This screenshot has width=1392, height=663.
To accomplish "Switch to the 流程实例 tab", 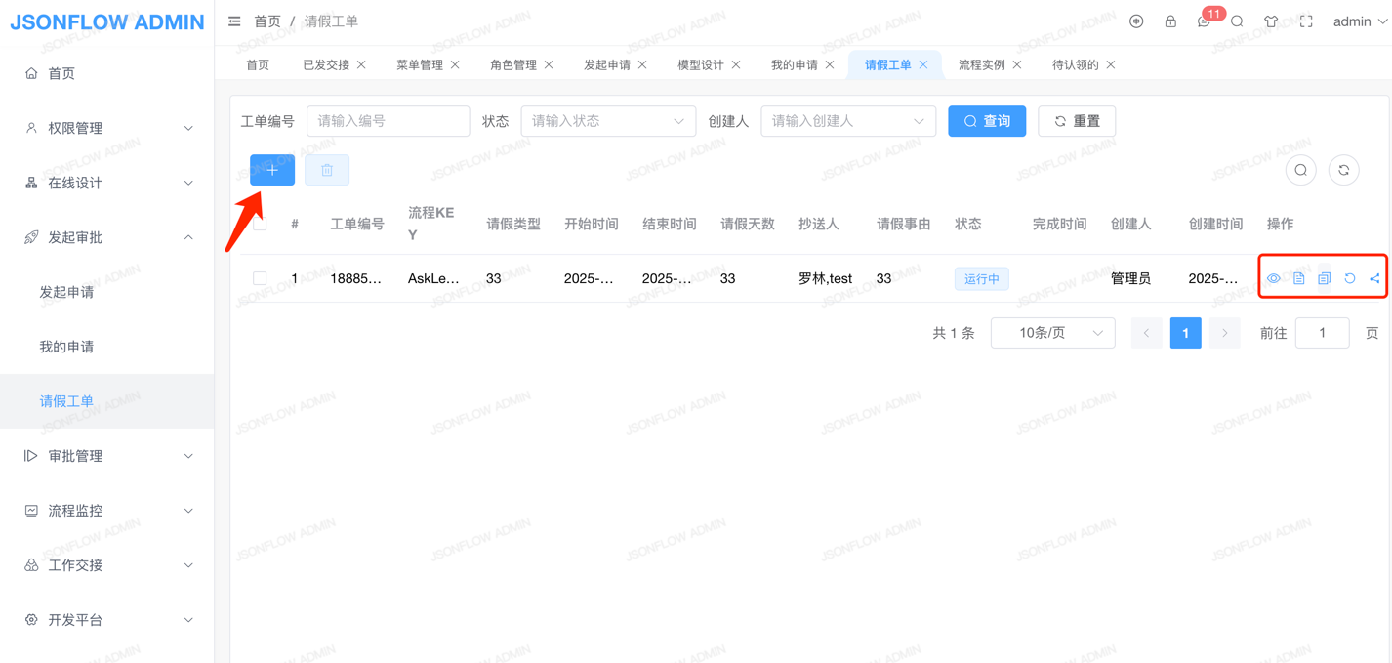I will click(981, 65).
